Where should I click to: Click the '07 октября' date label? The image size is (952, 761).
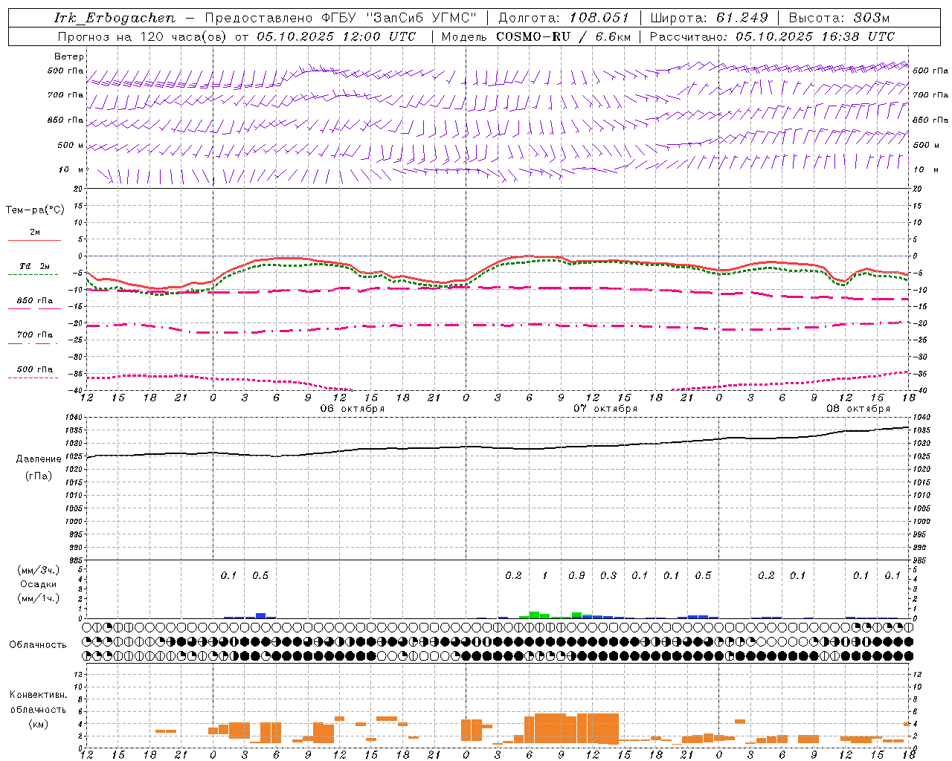coord(605,408)
